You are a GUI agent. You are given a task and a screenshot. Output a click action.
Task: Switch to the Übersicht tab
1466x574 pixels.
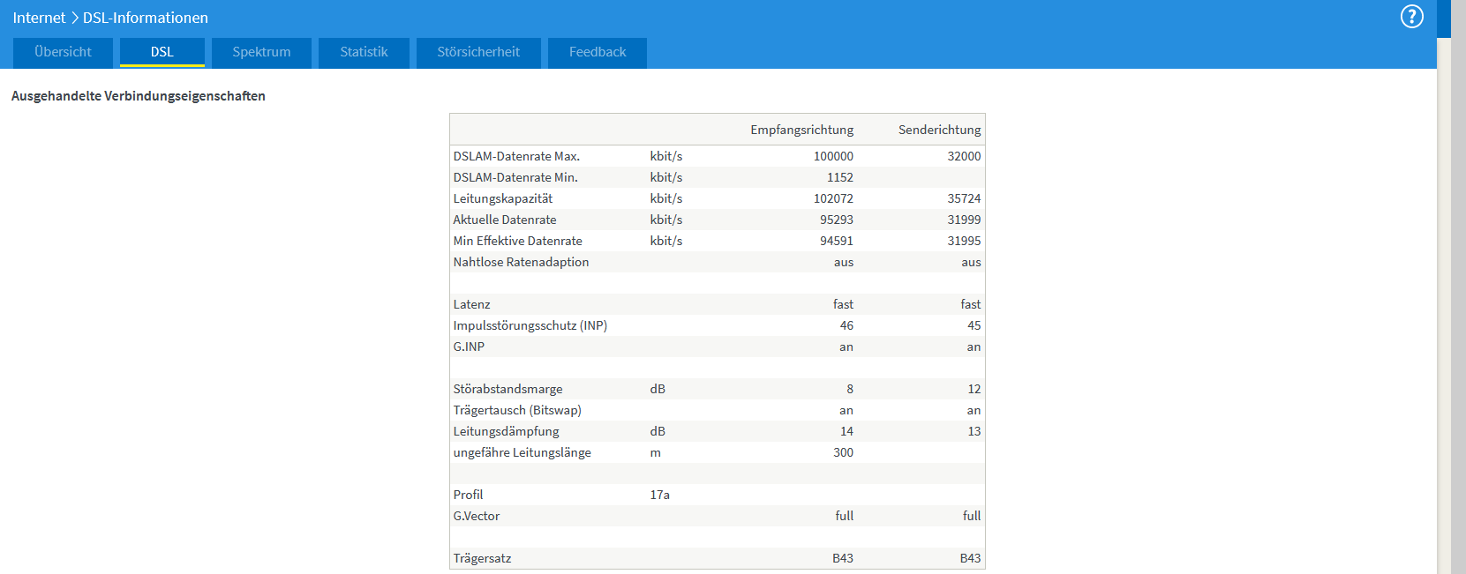coord(63,52)
